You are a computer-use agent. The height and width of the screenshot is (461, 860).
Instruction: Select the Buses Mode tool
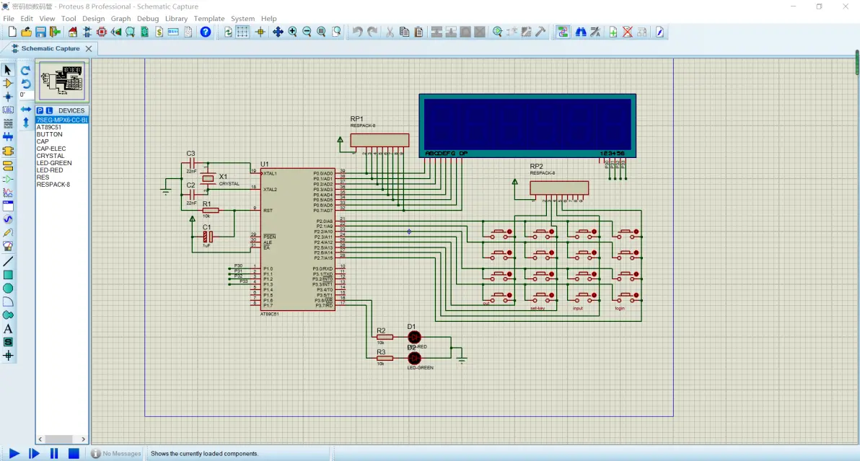coord(8,137)
